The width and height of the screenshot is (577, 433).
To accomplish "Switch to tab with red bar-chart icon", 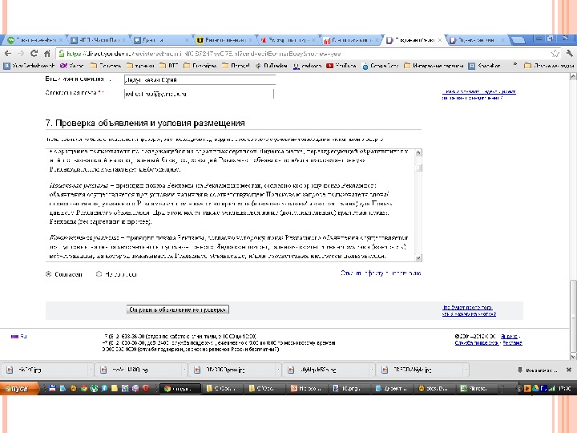I will pos(351,40).
